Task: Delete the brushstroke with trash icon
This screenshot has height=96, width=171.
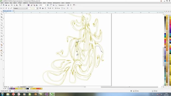Action: pos(45,8)
